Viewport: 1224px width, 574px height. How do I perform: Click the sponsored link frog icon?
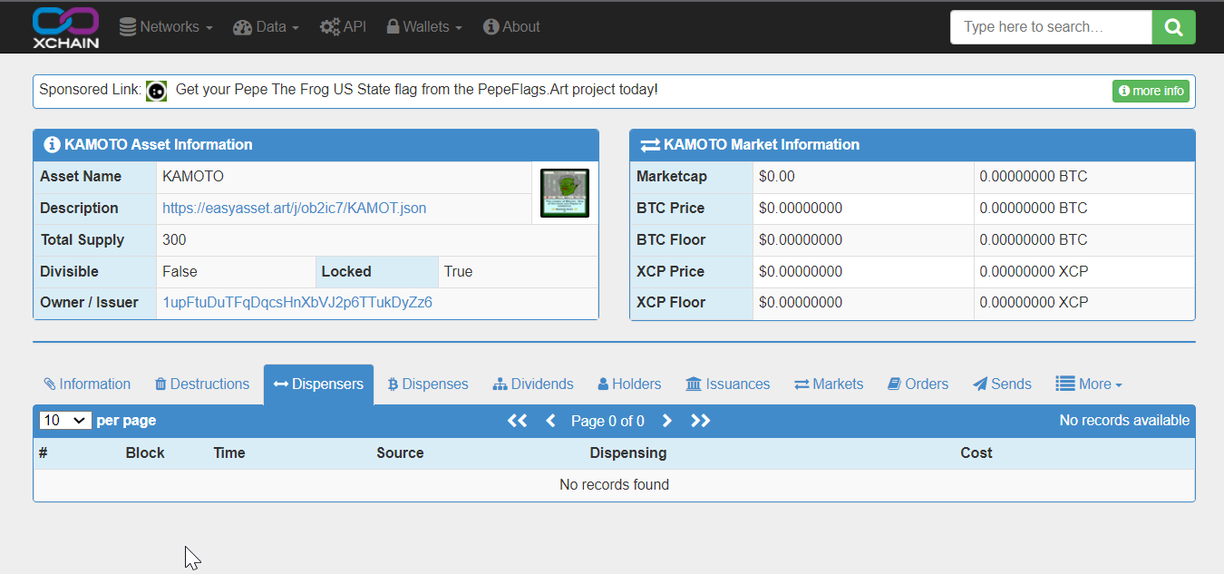(x=157, y=91)
